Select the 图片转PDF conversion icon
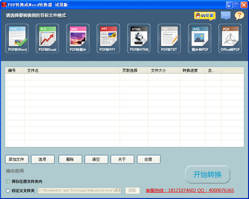The width and height of the screenshot is (249, 199). pyautogui.click(x=200, y=38)
